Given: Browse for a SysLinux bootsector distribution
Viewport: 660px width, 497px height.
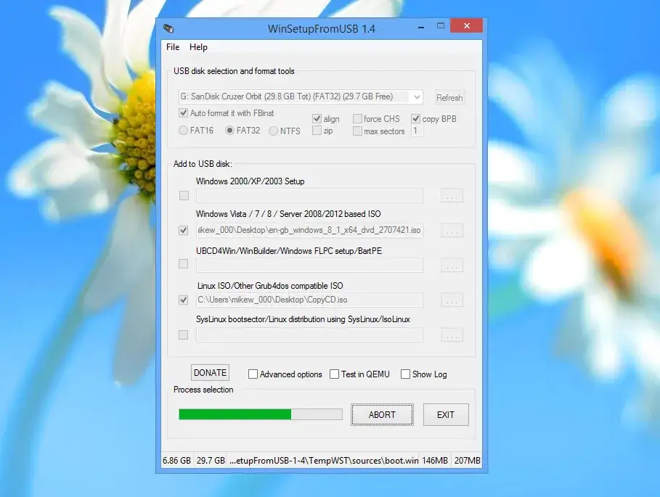Looking at the screenshot, I should (451, 334).
